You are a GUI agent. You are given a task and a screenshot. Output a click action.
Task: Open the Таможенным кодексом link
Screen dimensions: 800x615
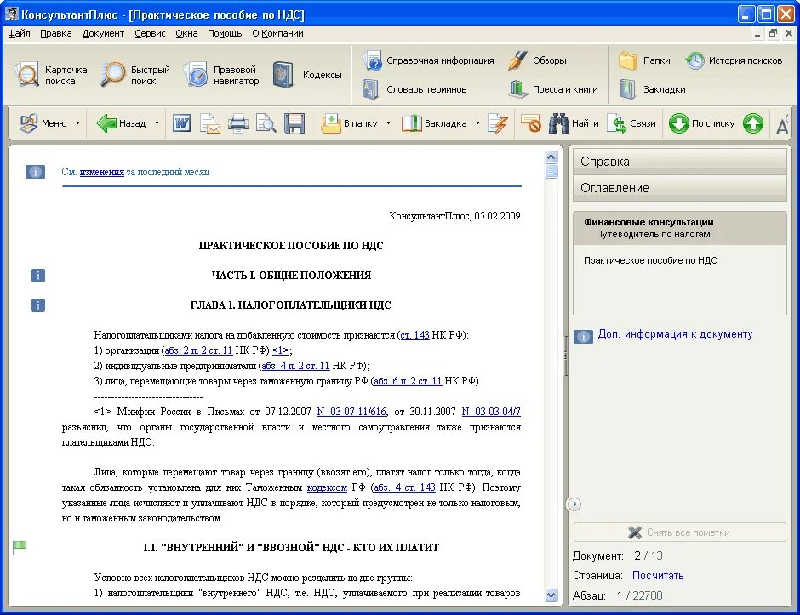tap(327, 487)
